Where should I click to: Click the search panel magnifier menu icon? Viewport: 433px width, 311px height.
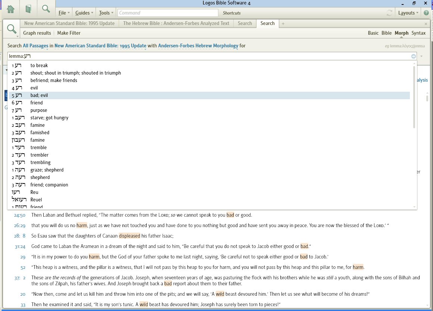[12, 29]
